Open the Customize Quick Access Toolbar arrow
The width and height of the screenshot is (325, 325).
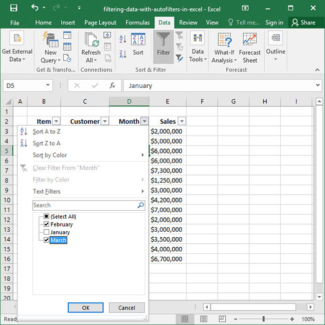[79, 8]
